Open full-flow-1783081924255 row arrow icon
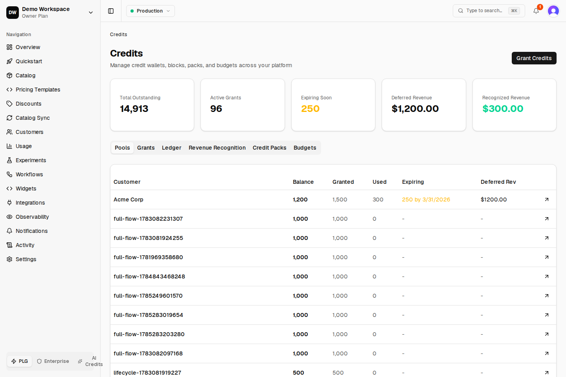This screenshot has width=566, height=377. coord(547,238)
